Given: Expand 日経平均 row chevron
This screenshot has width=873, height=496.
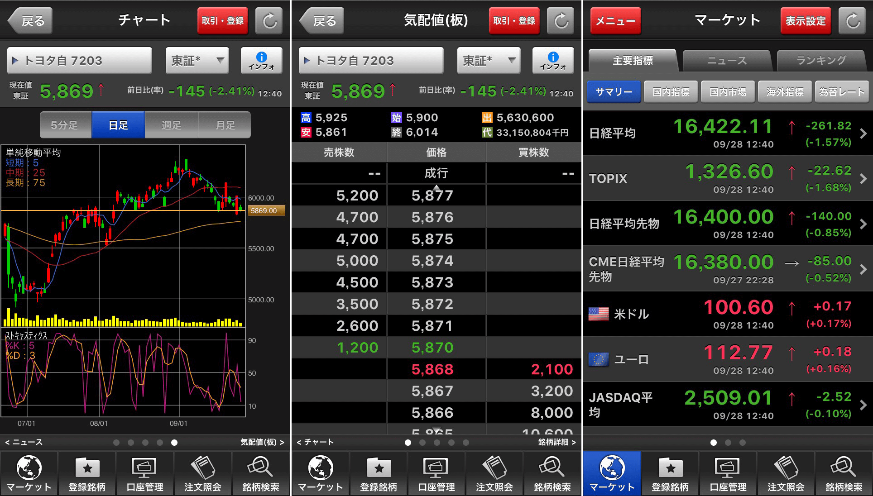Looking at the screenshot, I should tap(863, 134).
